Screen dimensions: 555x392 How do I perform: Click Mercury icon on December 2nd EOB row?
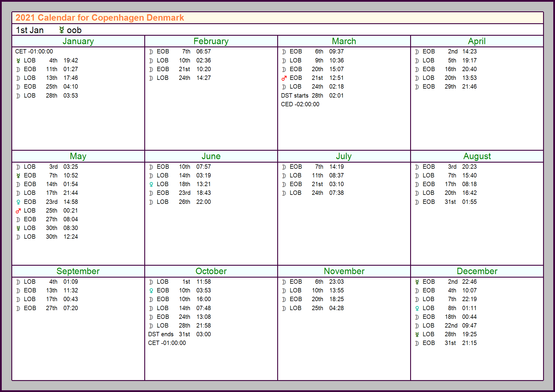tap(417, 282)
